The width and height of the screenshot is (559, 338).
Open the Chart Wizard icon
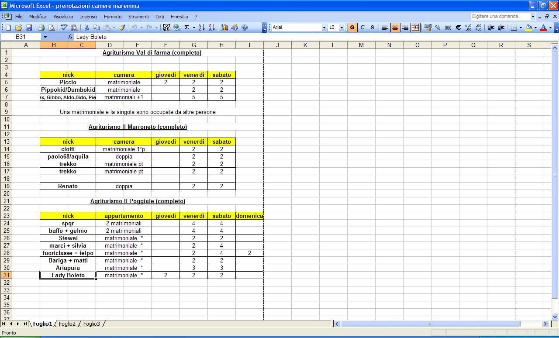224,28
